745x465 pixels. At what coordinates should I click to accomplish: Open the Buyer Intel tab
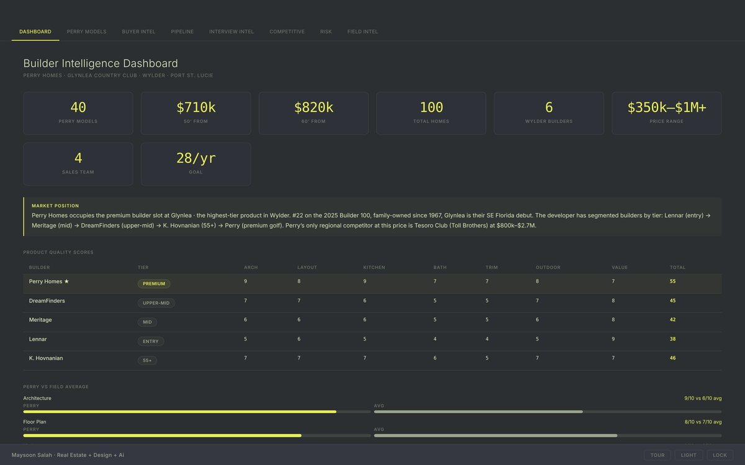click(x=139, y=32)
